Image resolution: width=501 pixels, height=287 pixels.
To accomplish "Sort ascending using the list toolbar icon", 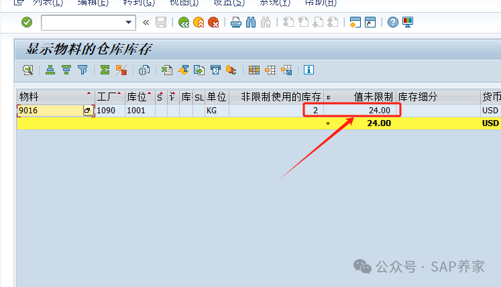I will pyautogui.click(x=50, y=70).
